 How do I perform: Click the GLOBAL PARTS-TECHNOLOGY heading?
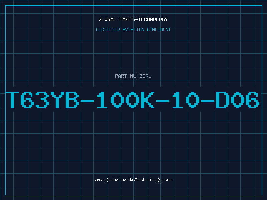[x=133, y=19]
